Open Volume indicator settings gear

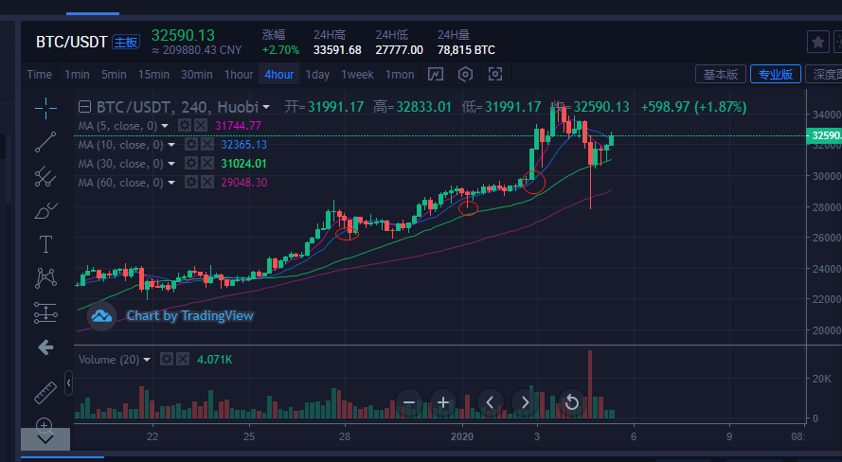click(167, 359)
